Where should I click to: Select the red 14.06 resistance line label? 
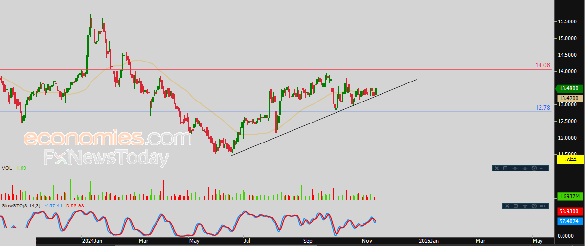(543, 65)
